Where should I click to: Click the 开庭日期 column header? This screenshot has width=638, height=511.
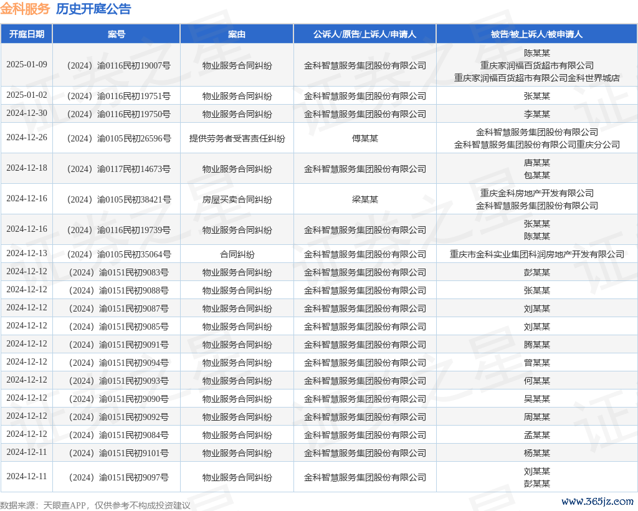click(26, 34)
